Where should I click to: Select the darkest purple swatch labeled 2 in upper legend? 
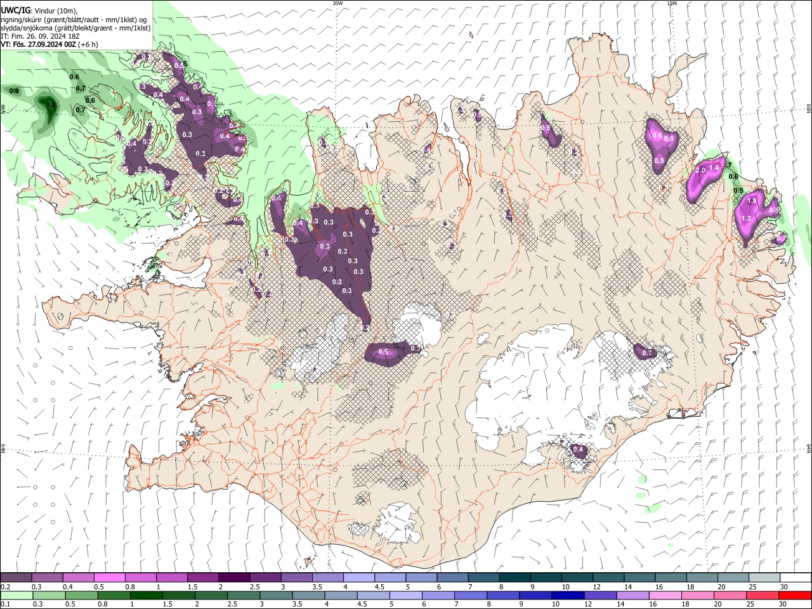(x=234, y=577)
